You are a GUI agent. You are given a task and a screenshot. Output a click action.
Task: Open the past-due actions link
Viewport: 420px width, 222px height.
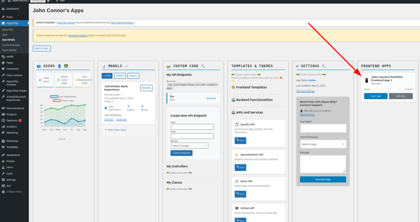66,22
